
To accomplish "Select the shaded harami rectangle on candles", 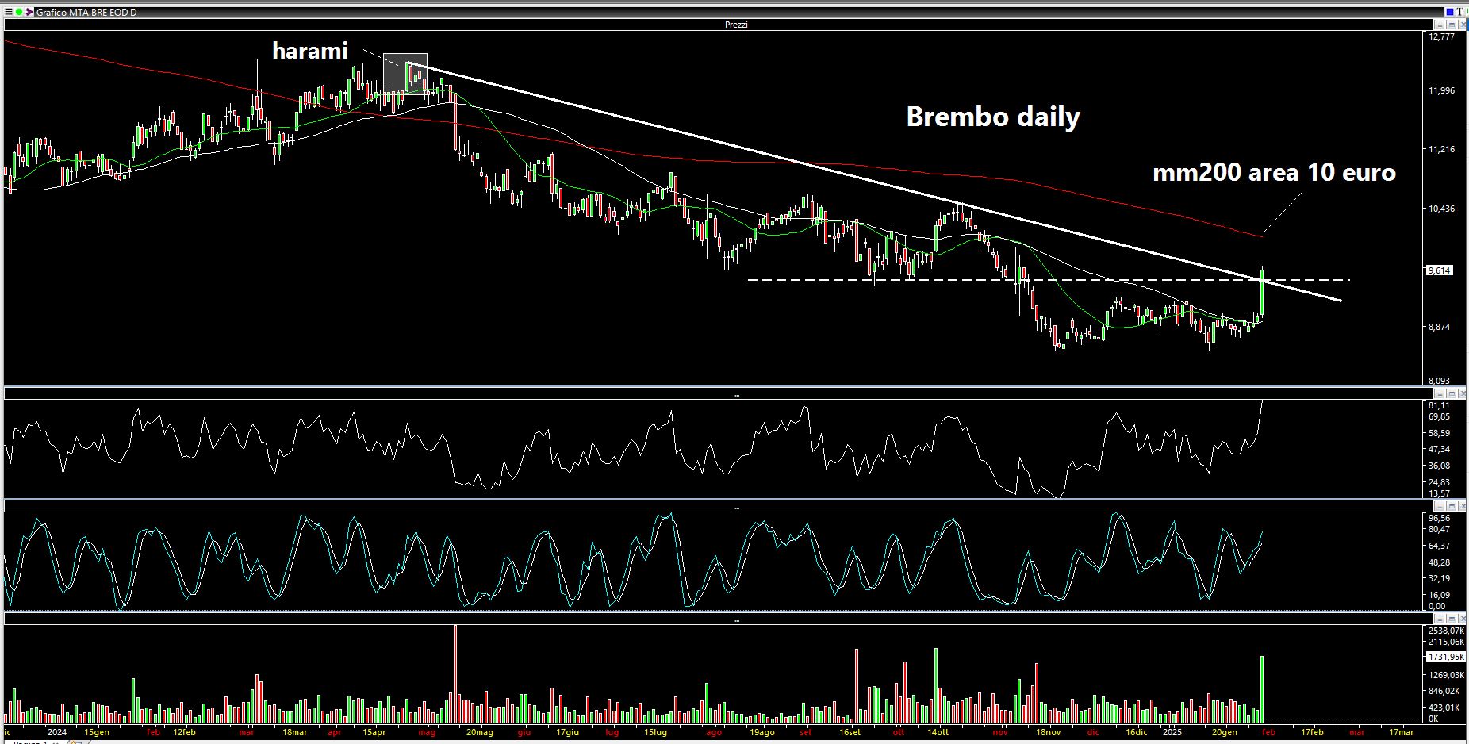I will [x=405, y=73].
